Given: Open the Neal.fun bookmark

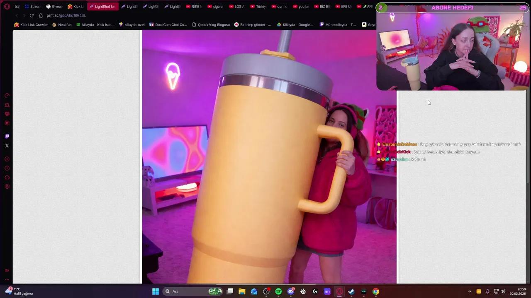Looking at the screenshot, I should [x=62, y=25].
